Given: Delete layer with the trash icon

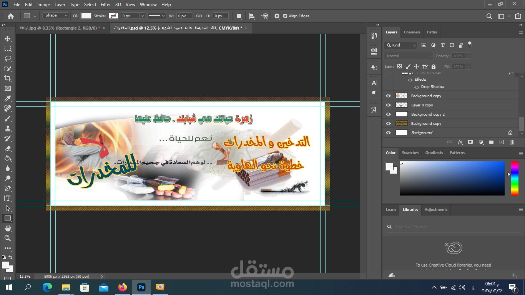Looking at the screenshot, I should point(512,142).
